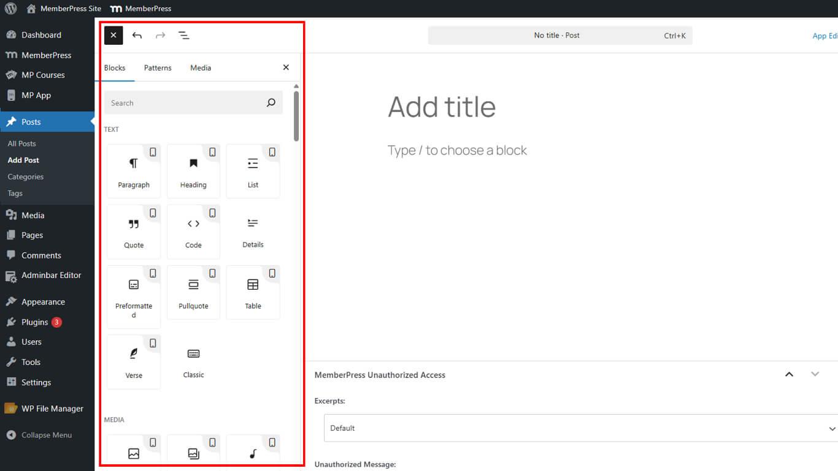838x471 pixels.
Task: Click the block inserter scrollbar
Action: pos(296,116)
